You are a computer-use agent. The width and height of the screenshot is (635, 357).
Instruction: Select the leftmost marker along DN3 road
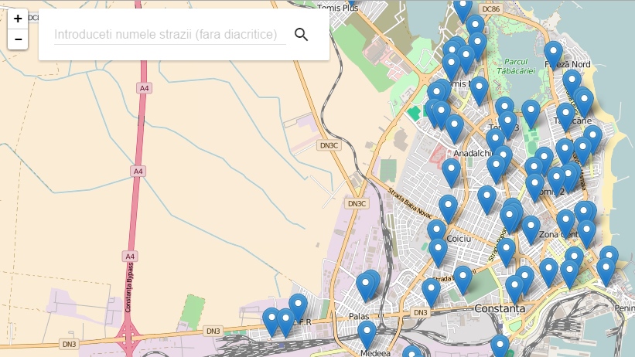(271, 321)
